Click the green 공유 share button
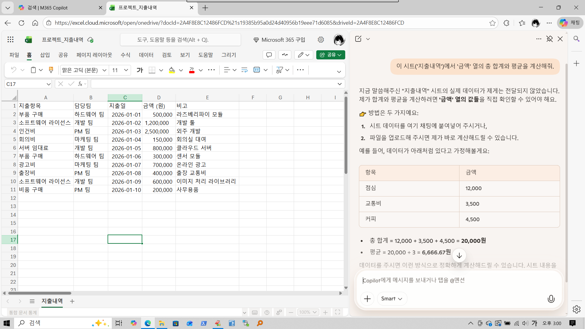The width and height of the screenshot is (585, 329). pyautogui.click(x=330, y=55)
